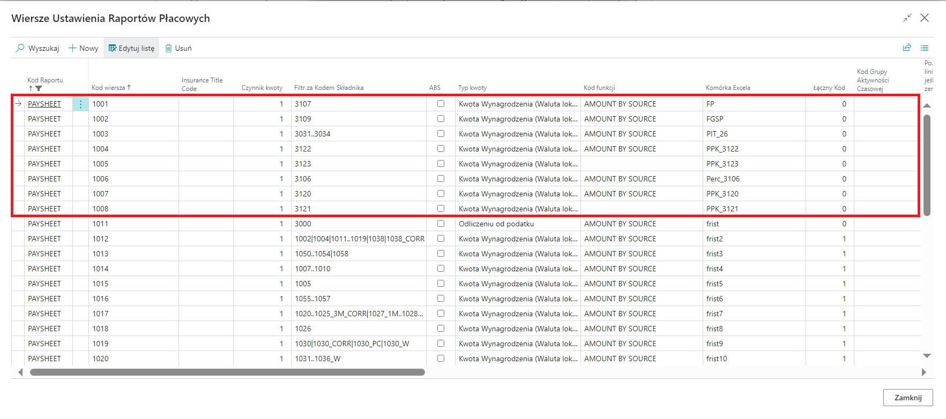Viewport: 946px width, 419px height.
Task: Click the horizontal scrollbar thumb
Action: pyautogui.click(x=227, y=372)
